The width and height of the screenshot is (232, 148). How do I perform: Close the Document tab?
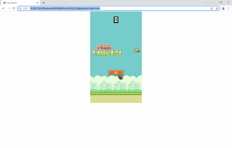pos(37,3)
